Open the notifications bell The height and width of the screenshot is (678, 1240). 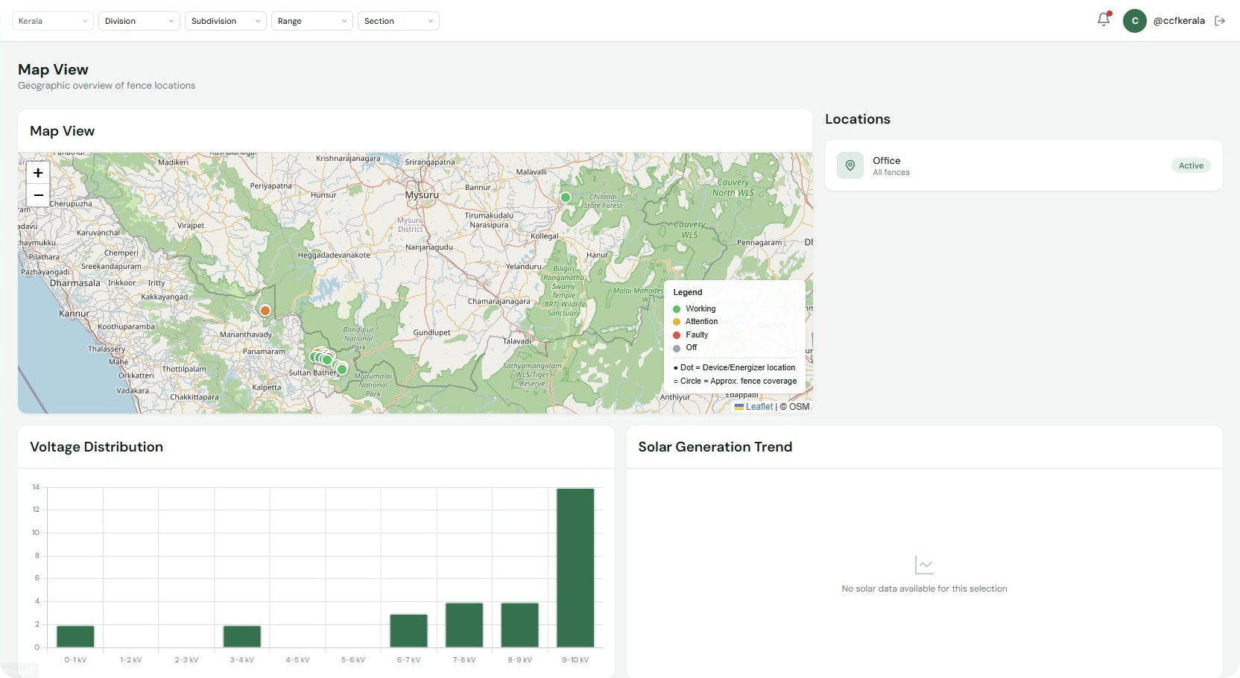click(x=1104, y=20)
